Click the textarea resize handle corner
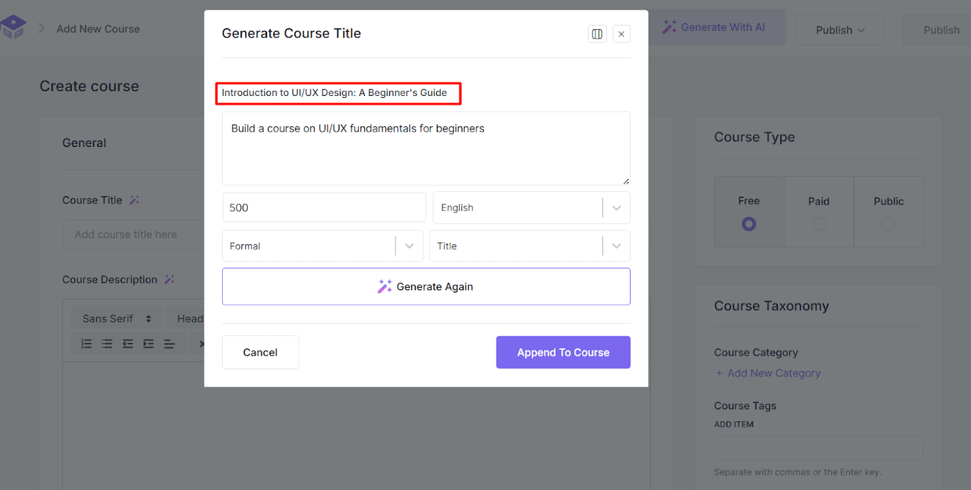The image size is (971, 490). click(x=626, y=181)
